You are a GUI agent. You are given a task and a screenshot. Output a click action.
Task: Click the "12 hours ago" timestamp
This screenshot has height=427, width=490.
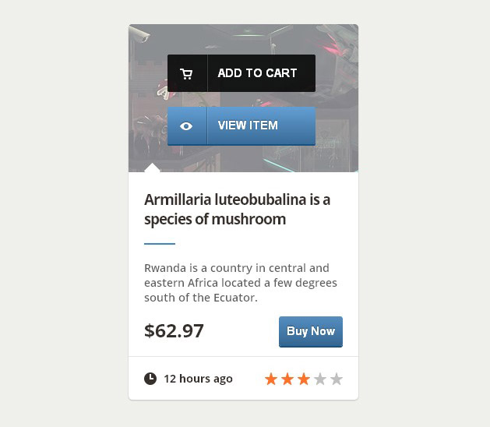[198, 379]
